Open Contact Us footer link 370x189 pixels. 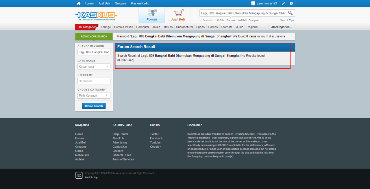click(x=120, y=147)
